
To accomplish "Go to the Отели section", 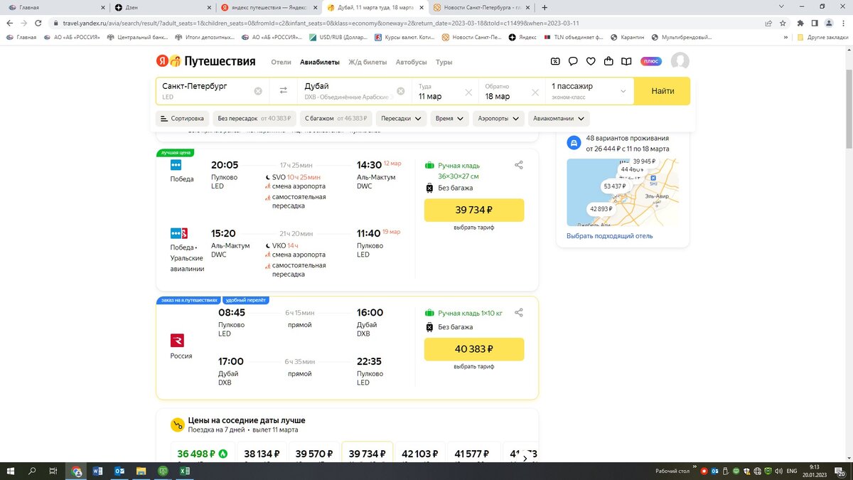I will [x=281, y=62].
